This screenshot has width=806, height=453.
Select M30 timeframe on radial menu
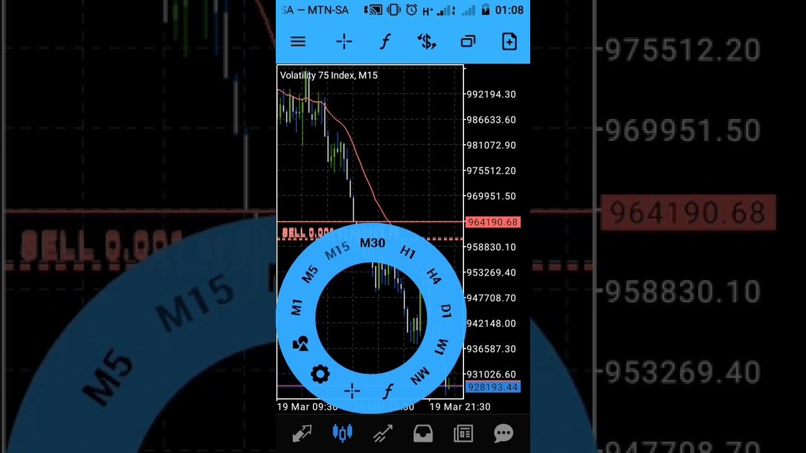pyautogui.click(x=372, y=243)
